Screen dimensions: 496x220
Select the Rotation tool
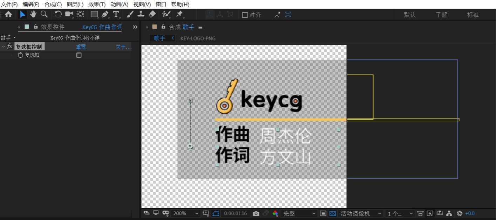[x=58, y=14]
